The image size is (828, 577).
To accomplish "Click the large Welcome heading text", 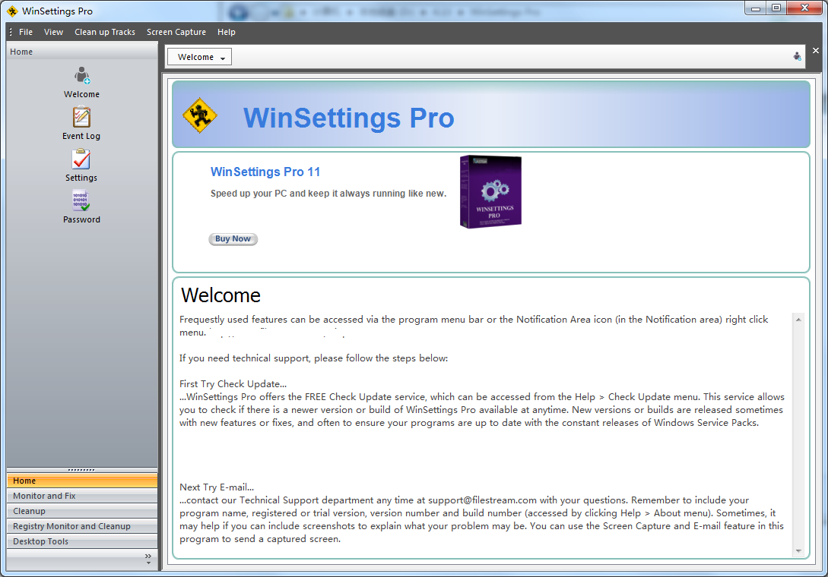I will [x=220, y=295].
